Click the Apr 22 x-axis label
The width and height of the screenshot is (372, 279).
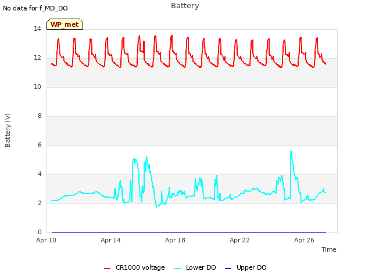239,240
